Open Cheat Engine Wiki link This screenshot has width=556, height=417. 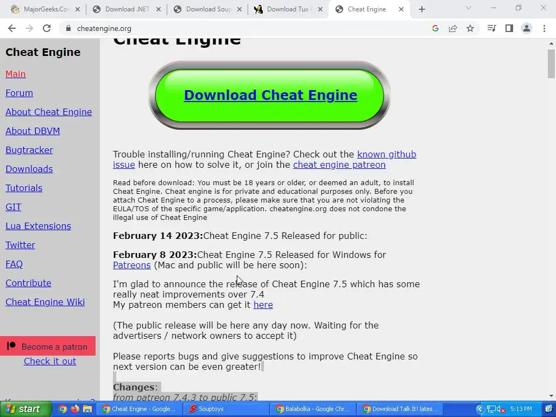pos(45,302)
